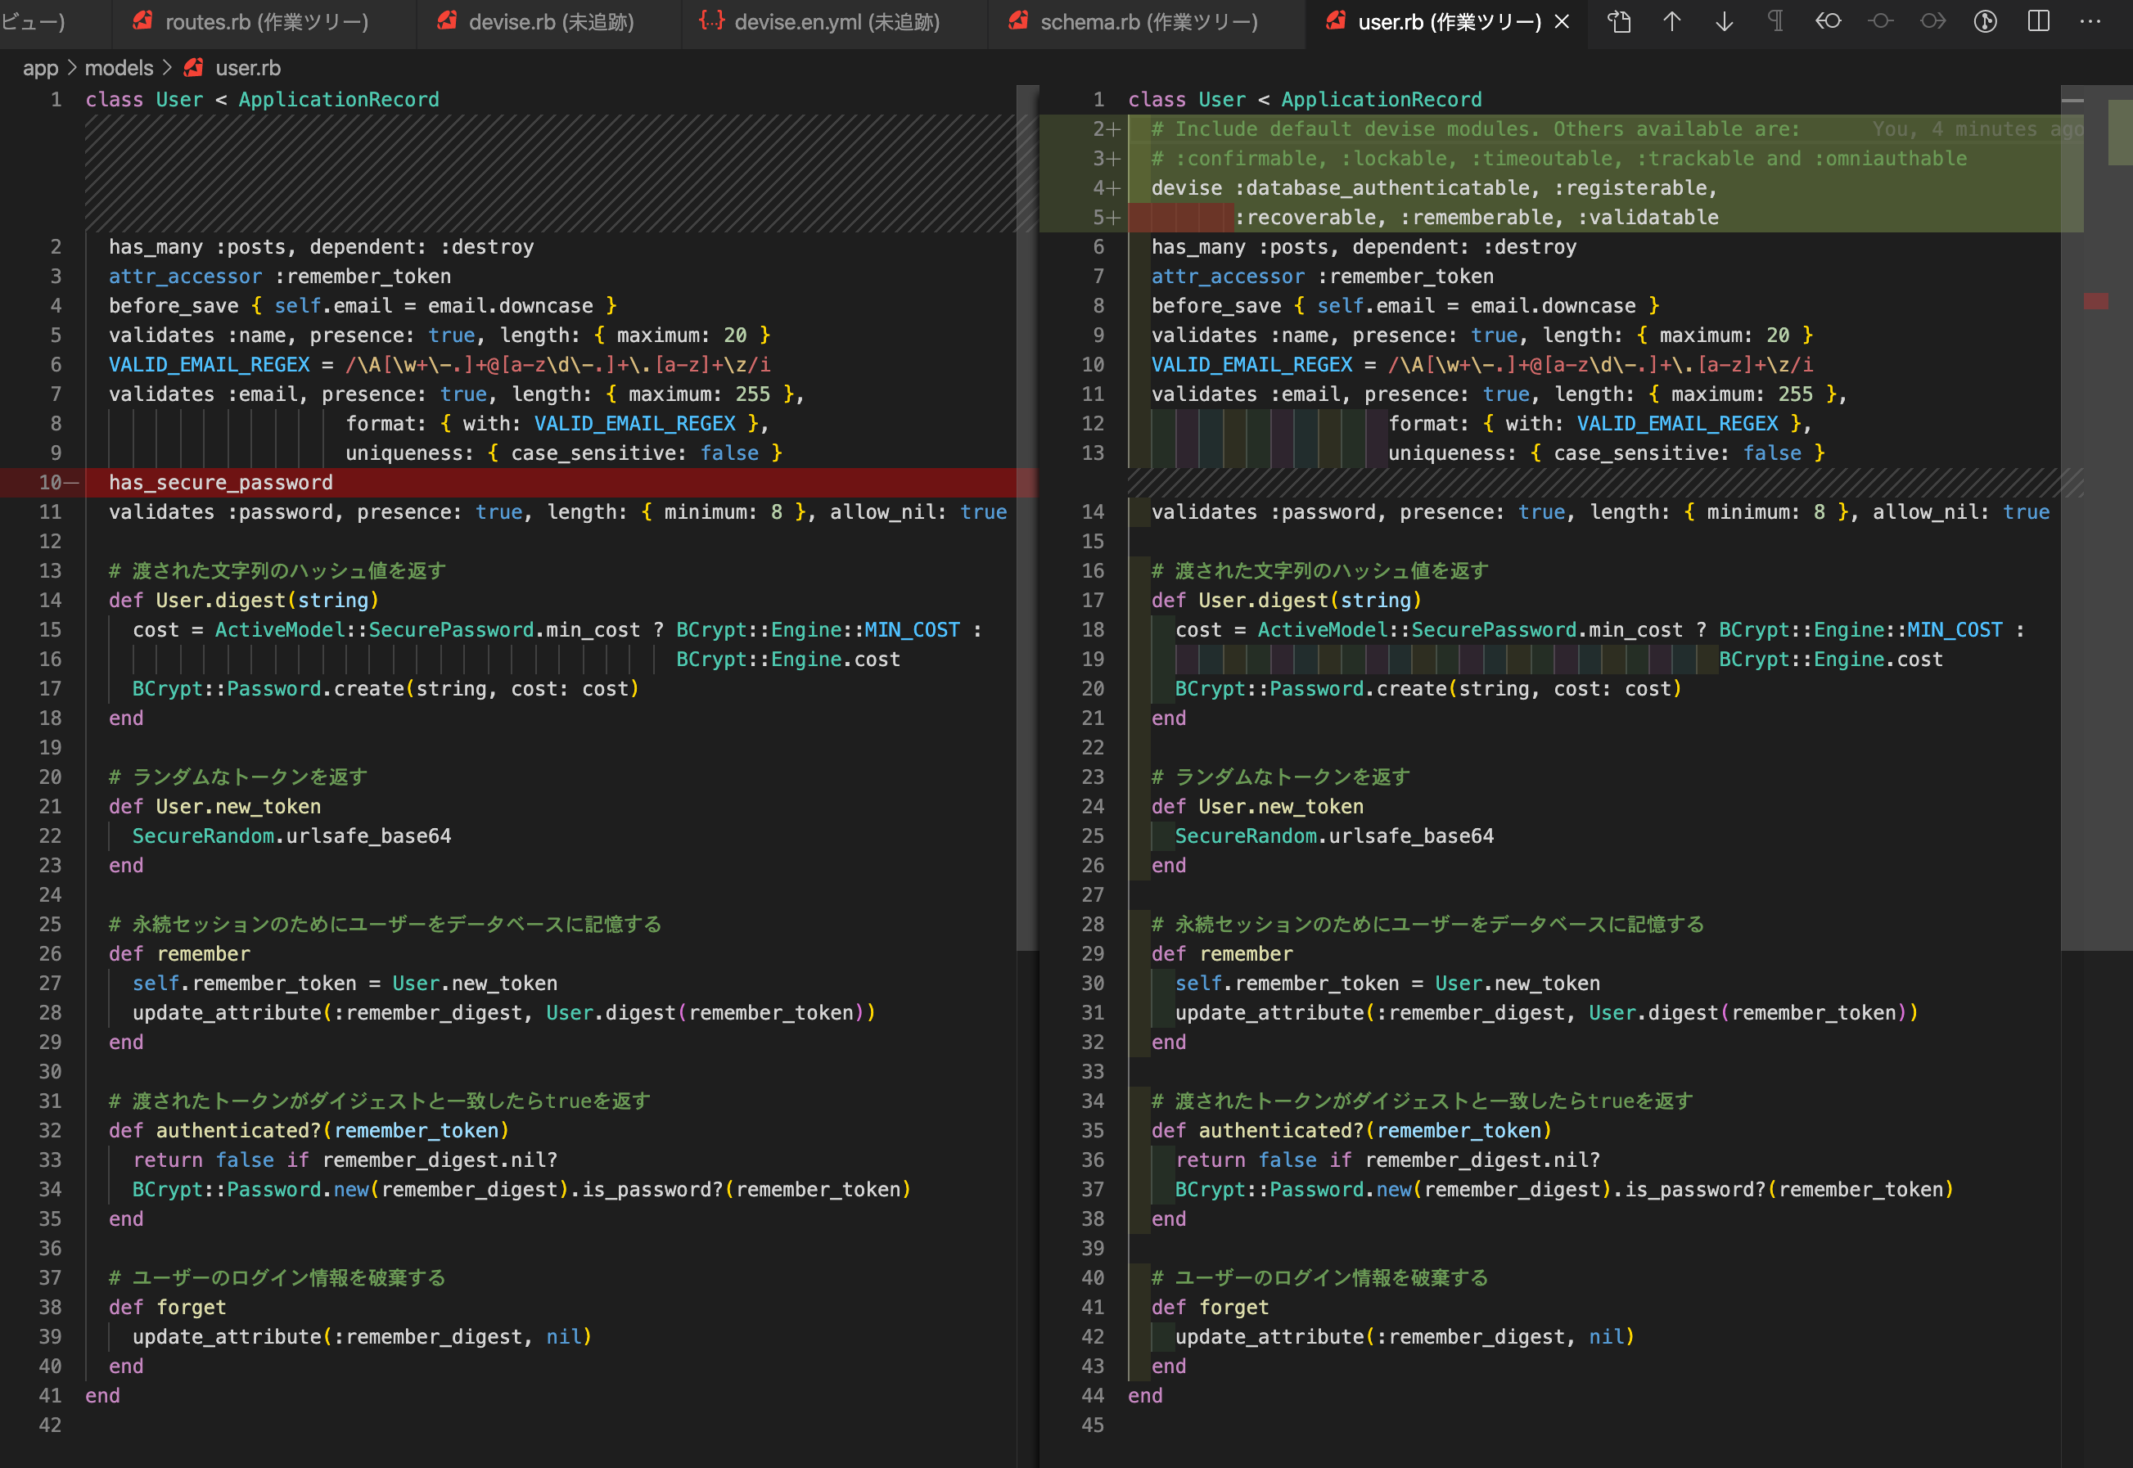
Task: Click line number 41 in left pane
Action: click(50, 1395)
